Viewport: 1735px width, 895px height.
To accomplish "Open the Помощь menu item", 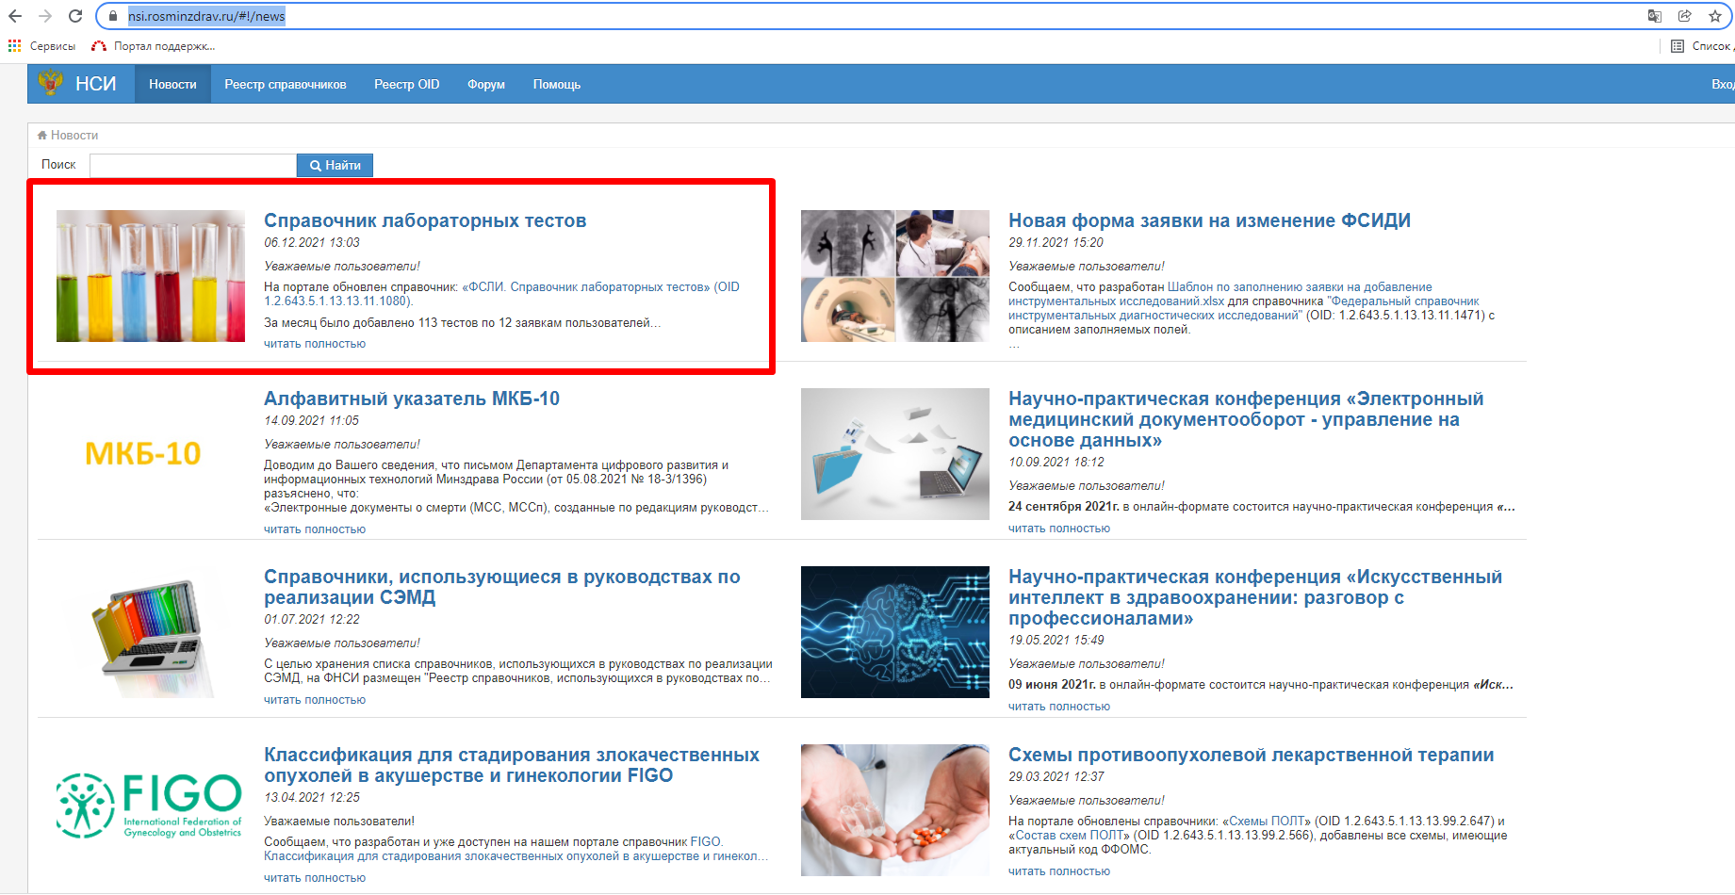I will coord(556,84).
